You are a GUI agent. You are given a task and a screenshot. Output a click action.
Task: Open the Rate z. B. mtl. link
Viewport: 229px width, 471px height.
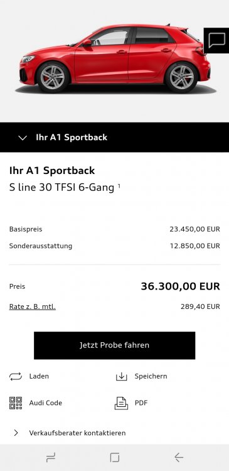33,306
